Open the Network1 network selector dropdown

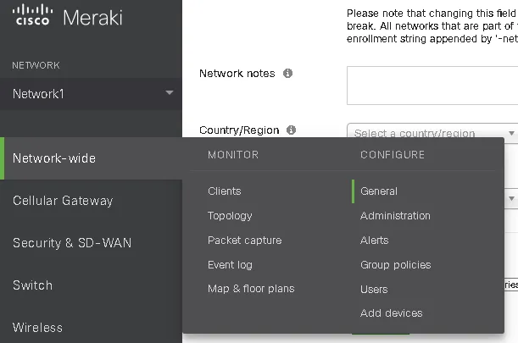point(91,94)
